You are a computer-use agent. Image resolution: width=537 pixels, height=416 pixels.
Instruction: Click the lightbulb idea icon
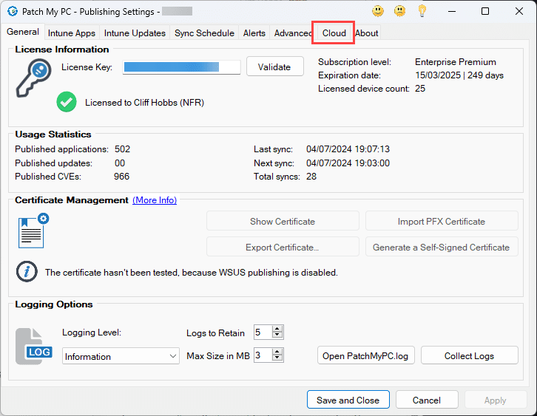click(x=422, y=11)
